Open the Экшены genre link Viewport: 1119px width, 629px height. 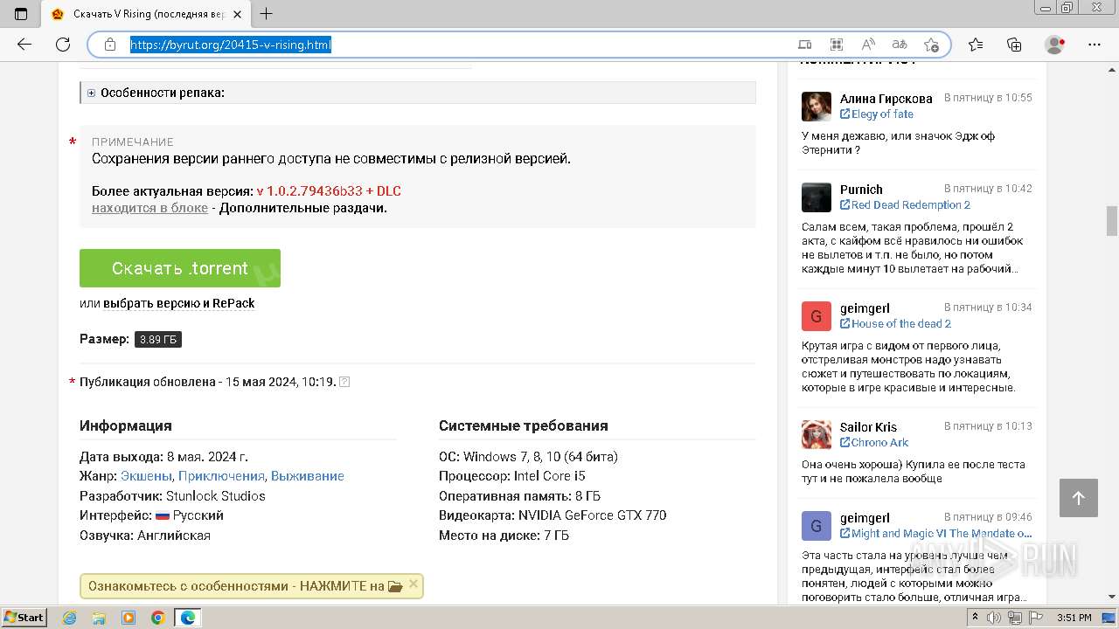(147, 476)
